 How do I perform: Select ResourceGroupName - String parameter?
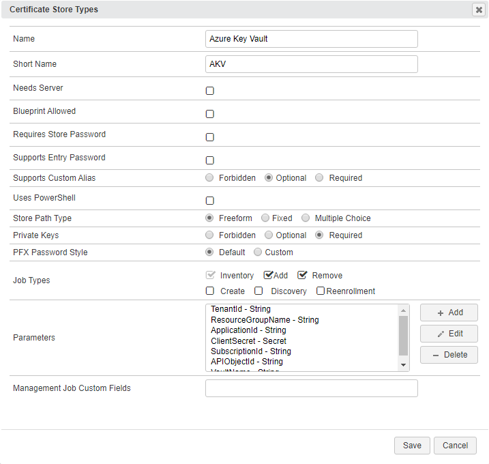coord(265,320)
